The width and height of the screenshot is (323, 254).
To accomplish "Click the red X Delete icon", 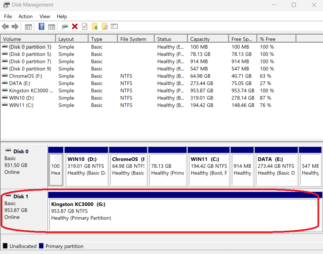I will [x=75, y=26].
